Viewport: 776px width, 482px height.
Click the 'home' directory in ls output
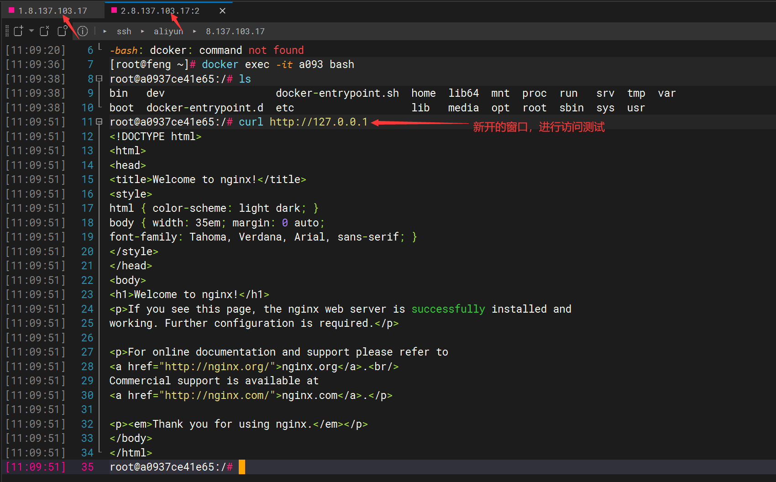pyautogui.click(x=424, y=93)
